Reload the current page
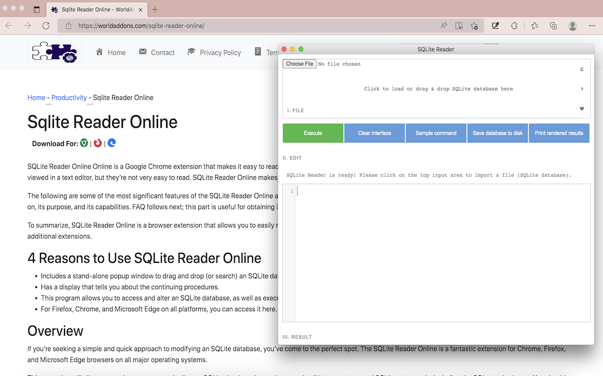The height and width of the screenshot is (376, 603). 46,26
